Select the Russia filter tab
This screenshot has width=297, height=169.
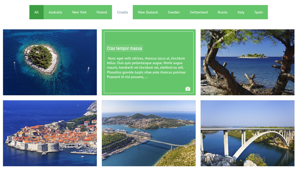pos(223,12)
